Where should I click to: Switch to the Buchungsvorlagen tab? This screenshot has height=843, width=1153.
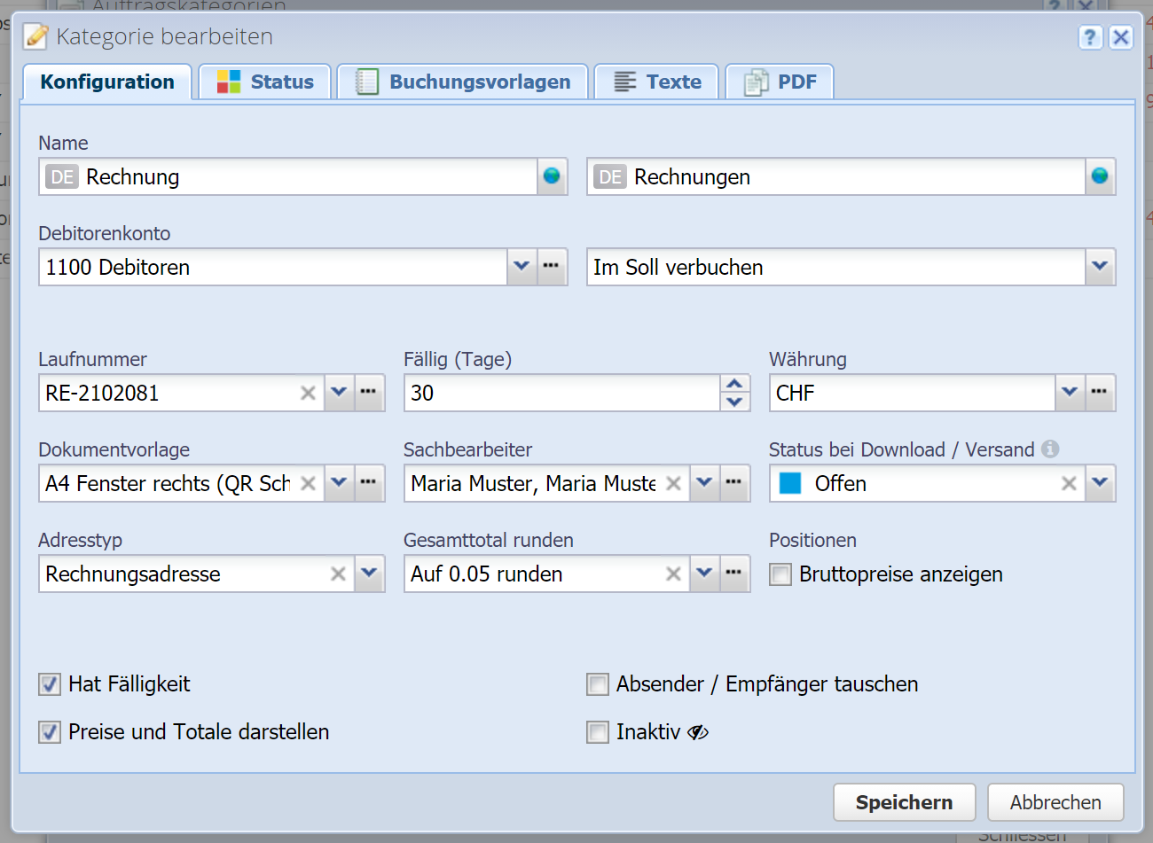(x=463, y=82)
